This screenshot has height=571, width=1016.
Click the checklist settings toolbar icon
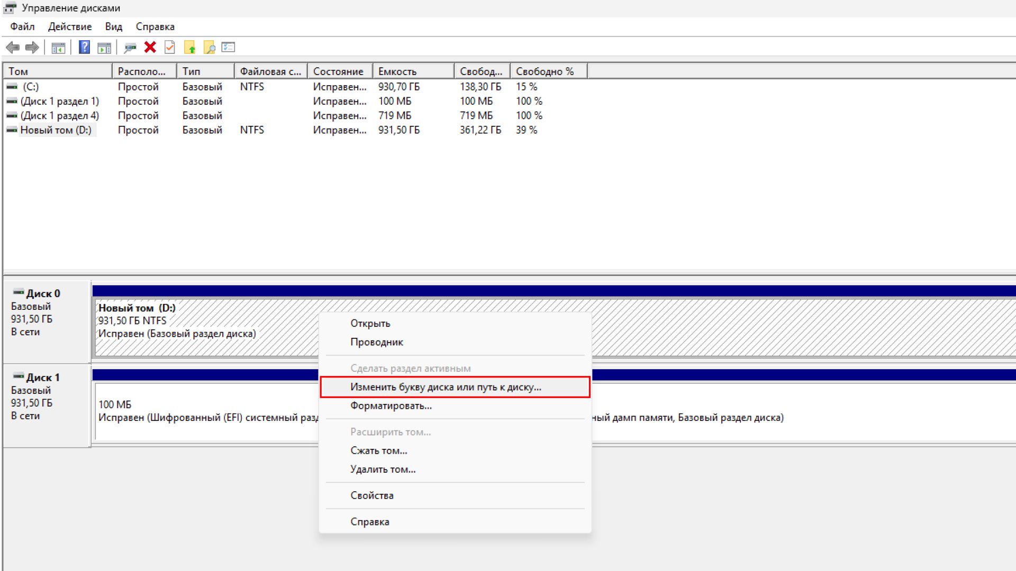pos(228,48)
